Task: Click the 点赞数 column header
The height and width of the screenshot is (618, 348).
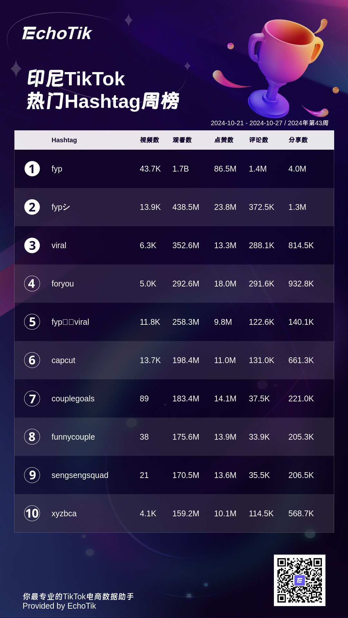Action: pos(224,140)
